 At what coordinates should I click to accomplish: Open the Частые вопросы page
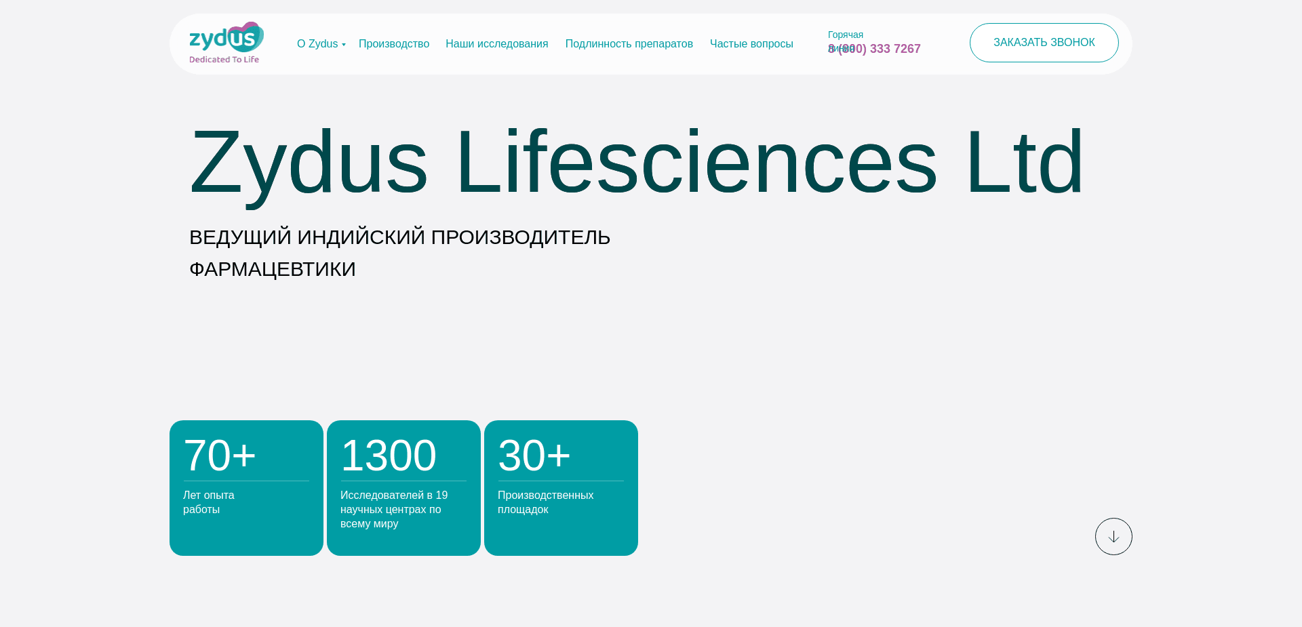(751, 43)
